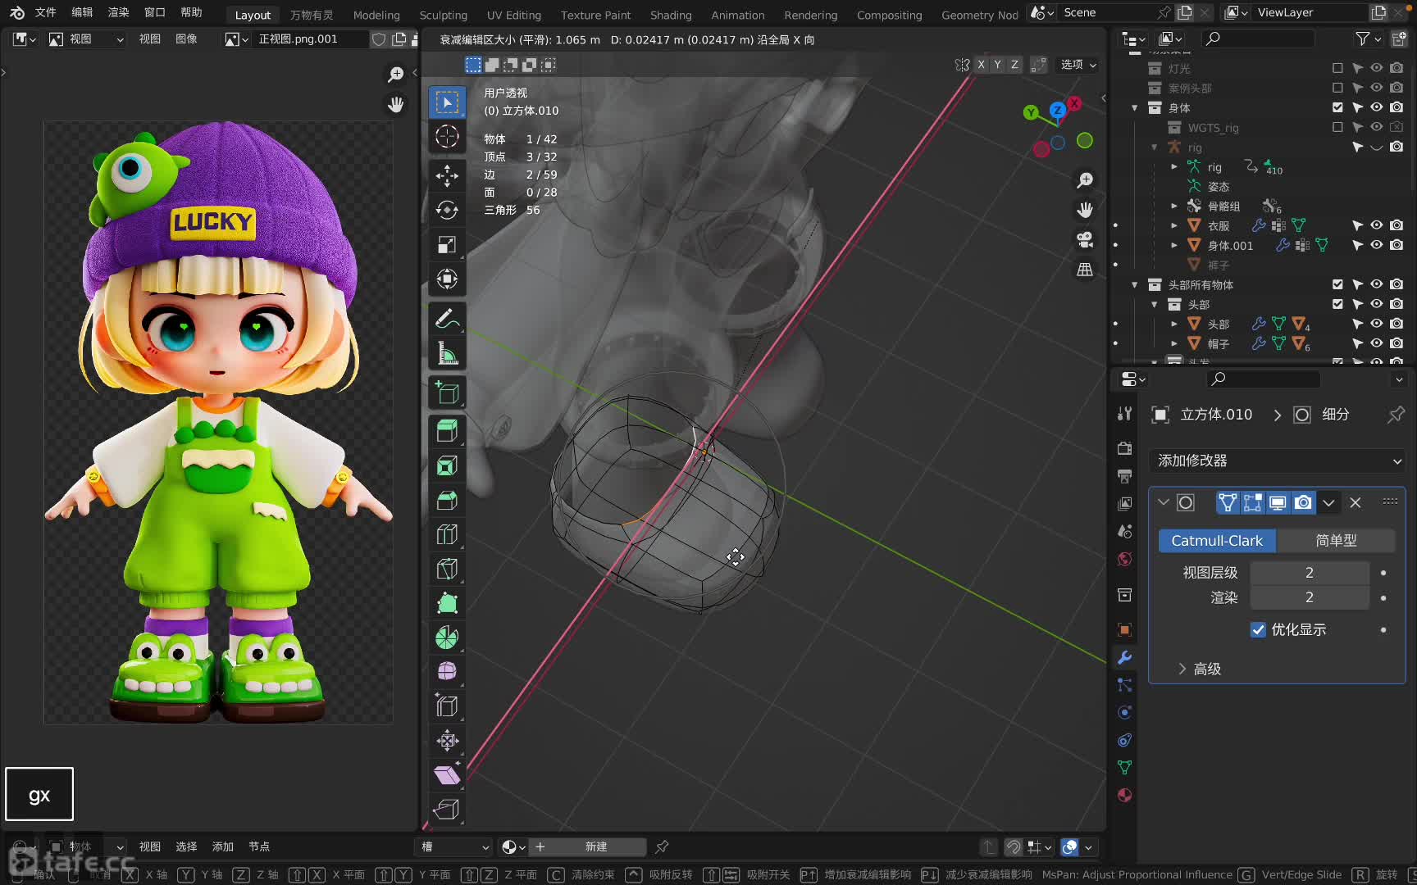Open the 添加修改器 dropdown
The height and width of the screenshot is (885, 1417).
coord(1278,461)
